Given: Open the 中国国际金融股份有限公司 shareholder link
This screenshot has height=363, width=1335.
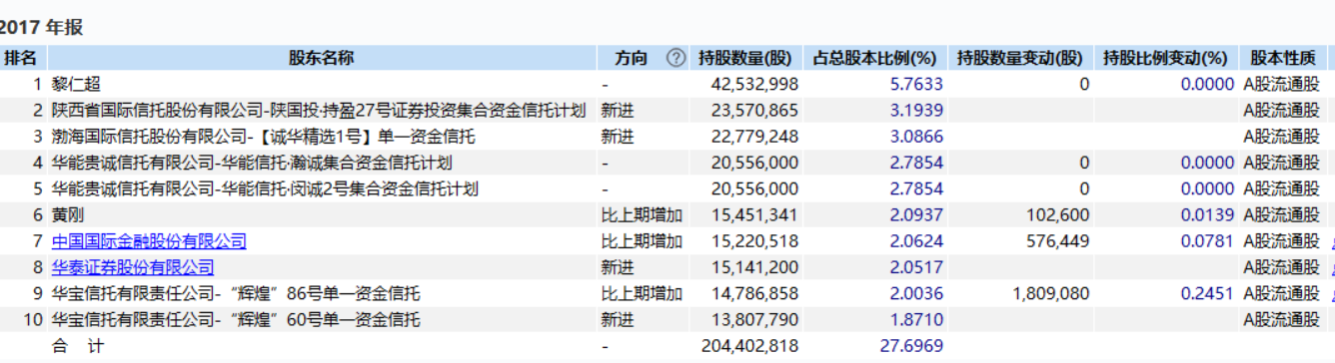Looking at the screenshot, I should (x=149, y=241).
